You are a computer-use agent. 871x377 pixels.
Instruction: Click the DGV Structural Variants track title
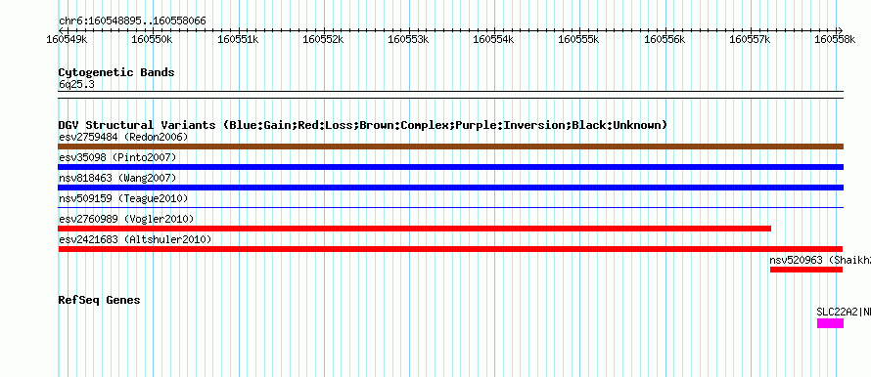363,125
